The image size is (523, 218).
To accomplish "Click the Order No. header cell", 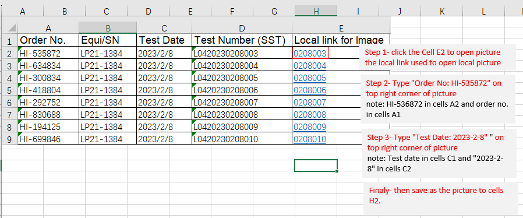I will coord(48,40).
